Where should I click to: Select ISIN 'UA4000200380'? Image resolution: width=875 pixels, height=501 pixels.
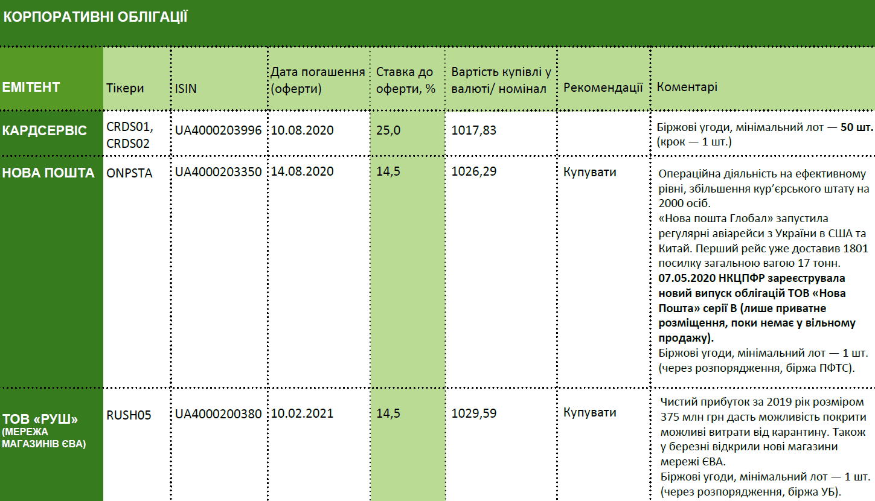[x=219, y=414]
